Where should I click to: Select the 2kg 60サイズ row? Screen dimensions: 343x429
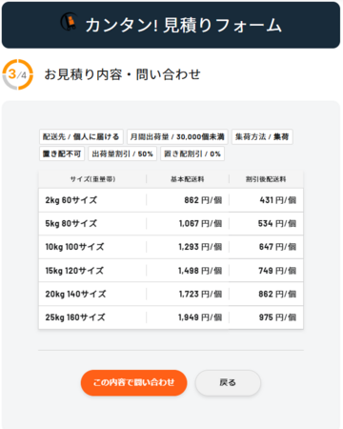(x=171, y=200)
